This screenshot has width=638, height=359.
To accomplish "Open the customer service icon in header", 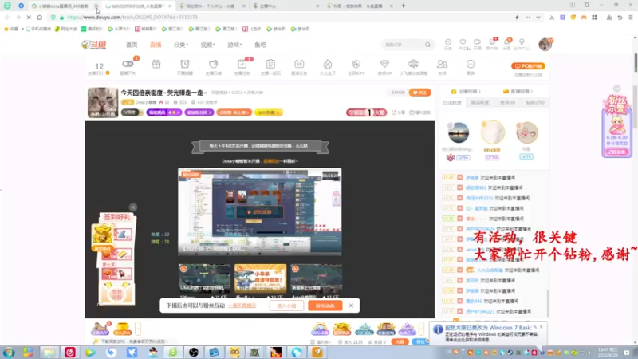I will 492,44.
